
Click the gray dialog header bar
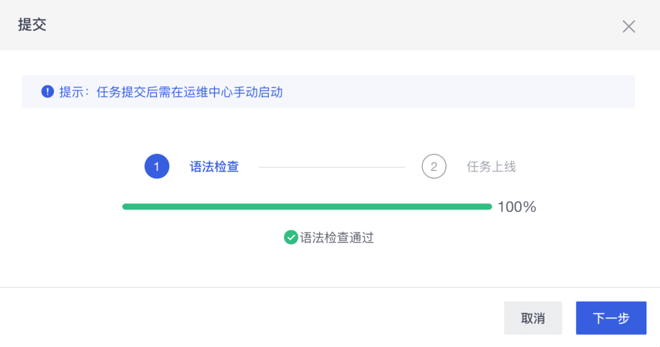(306, 25)
